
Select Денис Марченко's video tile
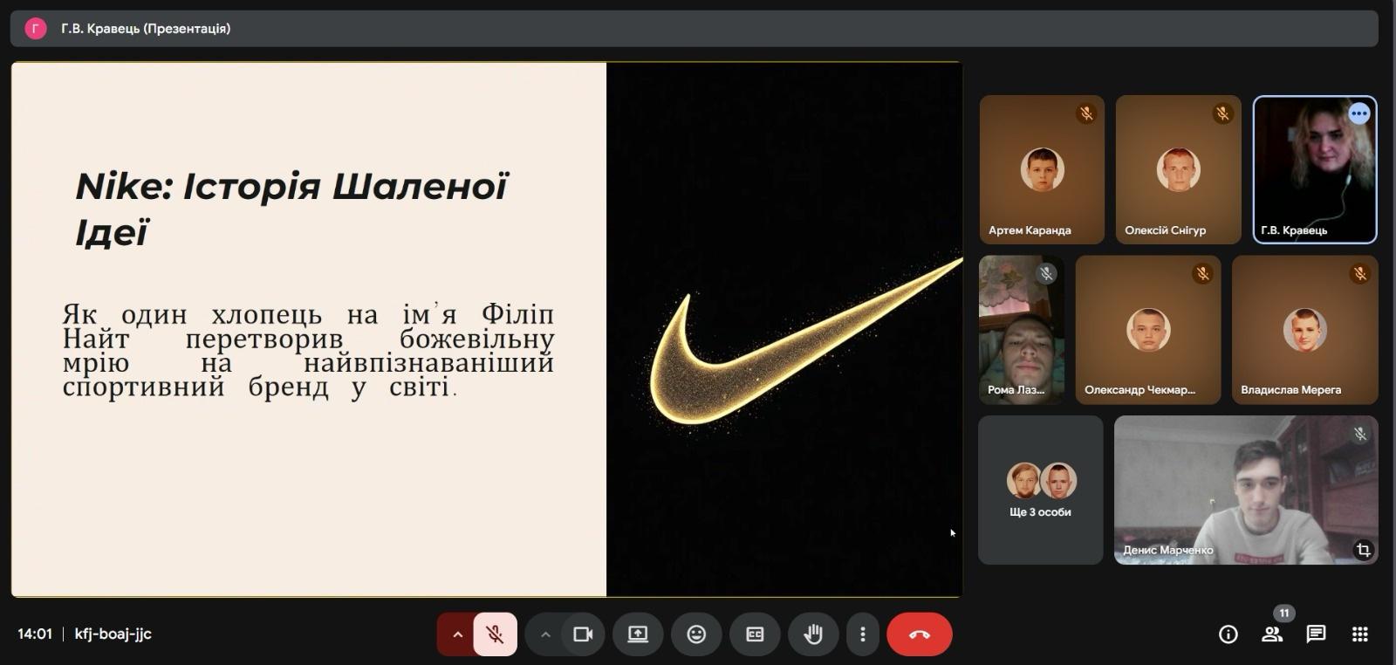click(x=1246, y=490)
